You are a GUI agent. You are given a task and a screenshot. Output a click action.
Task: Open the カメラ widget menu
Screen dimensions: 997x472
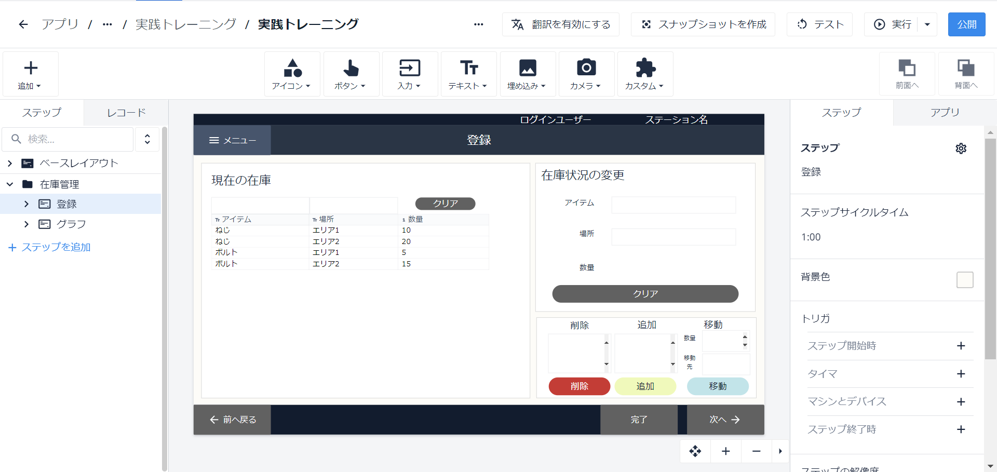[x=586, y=74]
